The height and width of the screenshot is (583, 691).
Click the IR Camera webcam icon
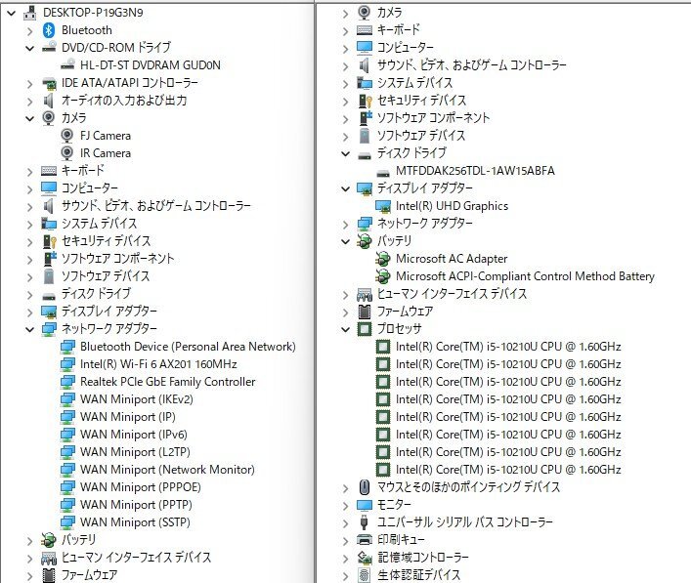67,152
